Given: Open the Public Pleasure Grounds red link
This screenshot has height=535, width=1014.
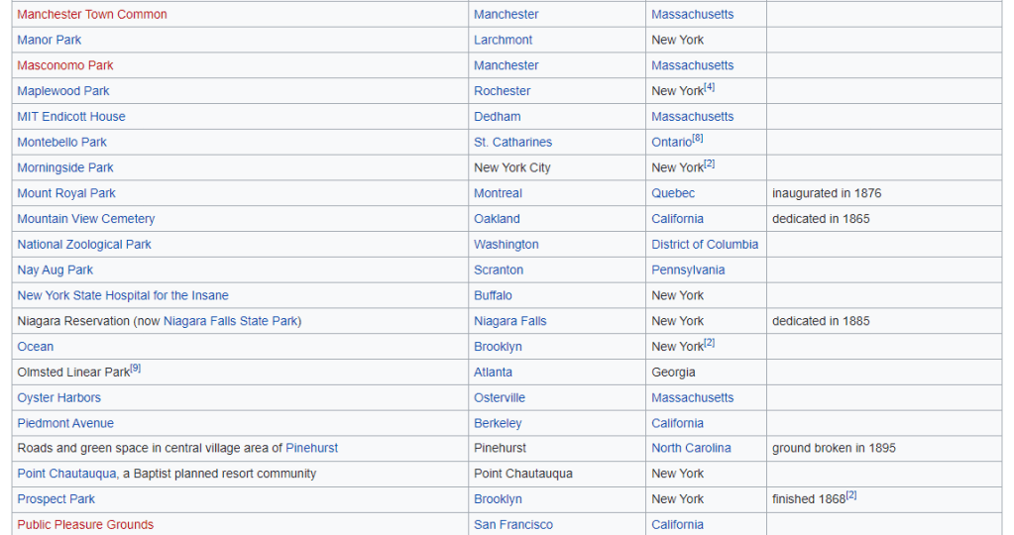Looking at the screenshot, I should coord(85,525).
